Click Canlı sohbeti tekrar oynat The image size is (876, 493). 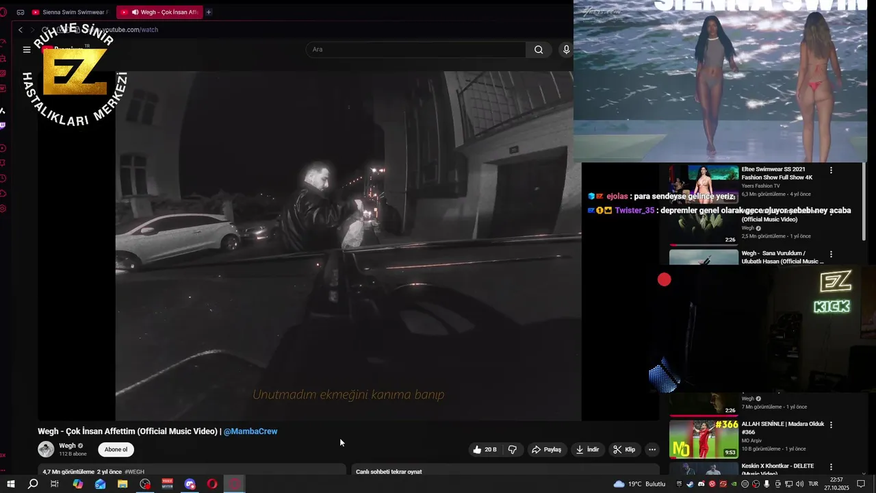tap(389, 472)
